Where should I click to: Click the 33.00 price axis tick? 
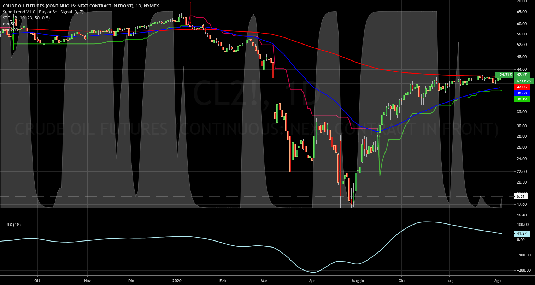(x=522, y=112)
